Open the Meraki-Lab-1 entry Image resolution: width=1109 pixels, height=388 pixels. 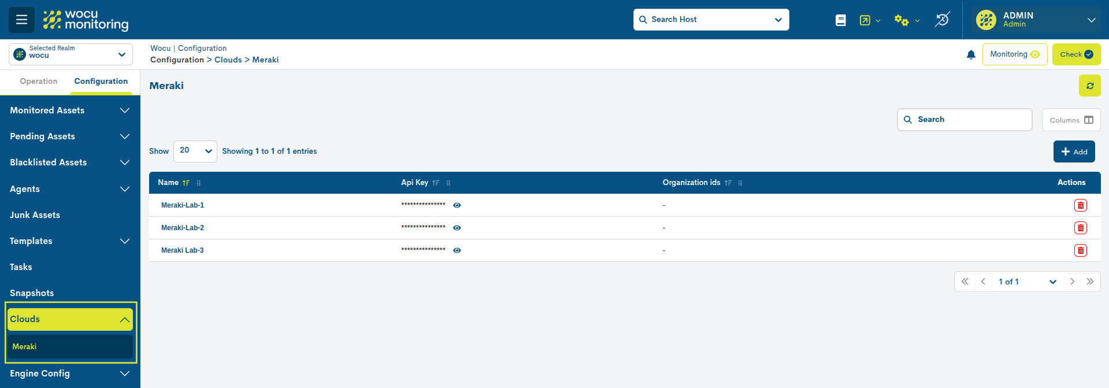point(183,205)
